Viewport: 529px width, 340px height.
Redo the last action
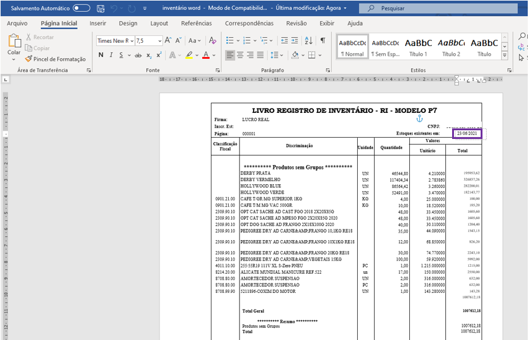click(131, 9)
